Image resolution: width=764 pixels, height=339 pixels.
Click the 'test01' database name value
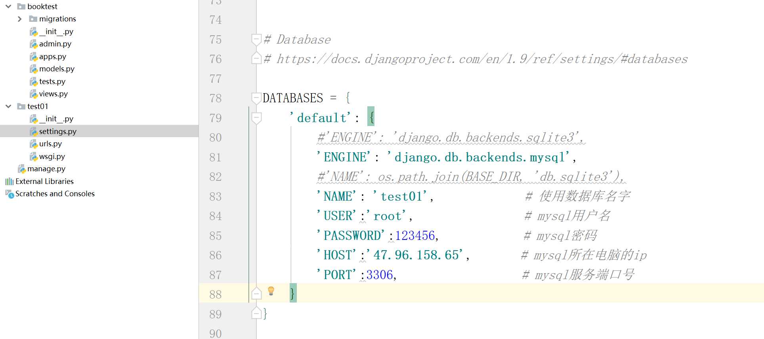pos(400,196)
